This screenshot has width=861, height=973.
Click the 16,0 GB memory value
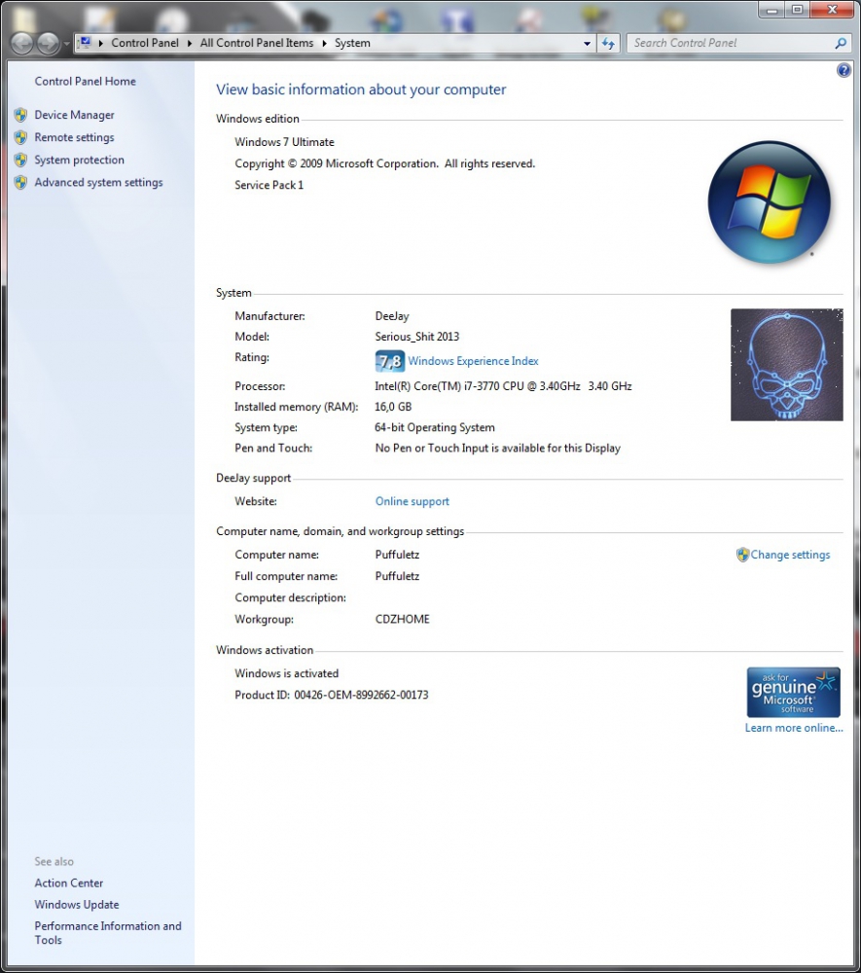click(x=393, y=407)
